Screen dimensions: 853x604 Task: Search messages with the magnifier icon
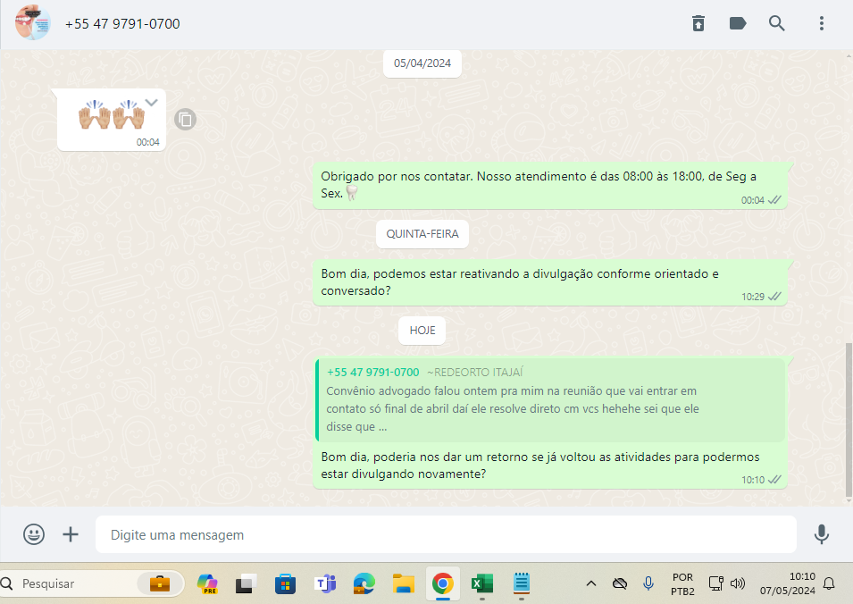pyautogui.click(x=777, y=23)
